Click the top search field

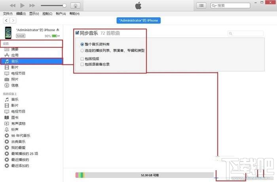230,6
